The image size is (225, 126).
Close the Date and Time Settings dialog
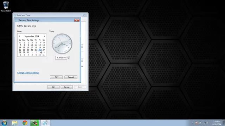click(77, 20)
